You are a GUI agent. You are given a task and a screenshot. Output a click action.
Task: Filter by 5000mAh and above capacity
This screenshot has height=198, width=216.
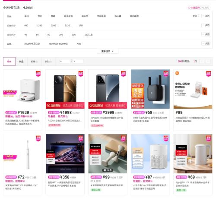pos(32,44)
